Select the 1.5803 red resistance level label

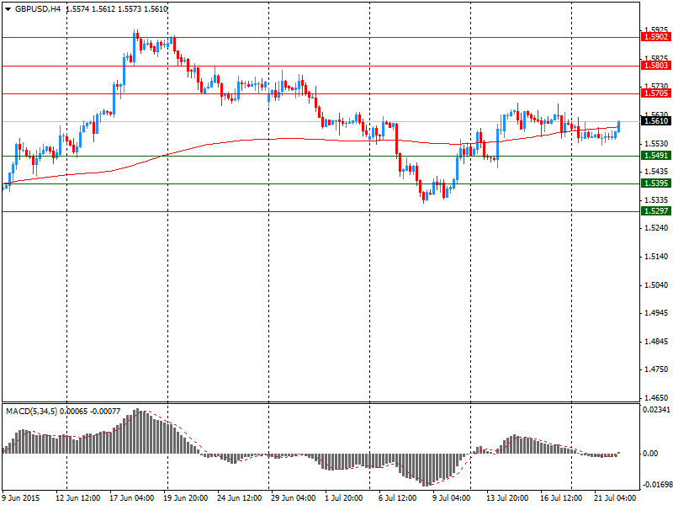coord(655,66)
